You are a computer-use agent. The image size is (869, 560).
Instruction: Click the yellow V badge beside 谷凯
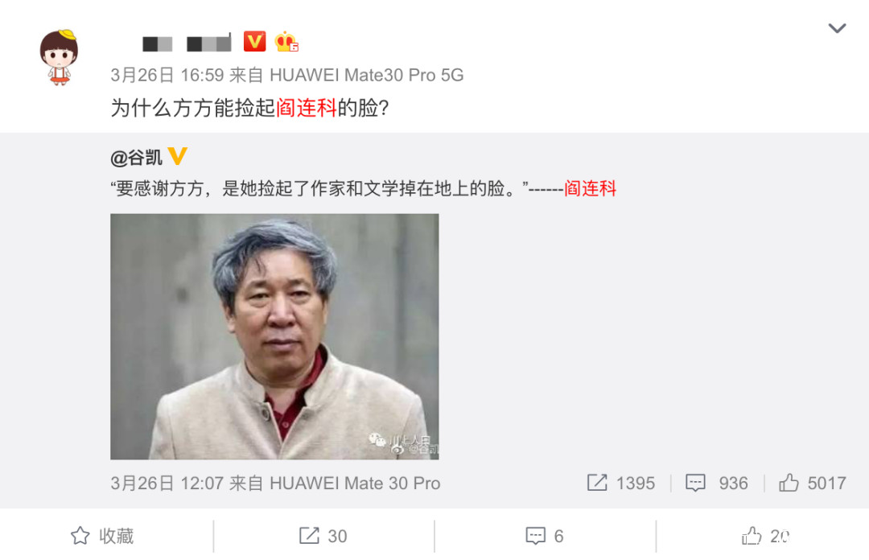point(177,156)
